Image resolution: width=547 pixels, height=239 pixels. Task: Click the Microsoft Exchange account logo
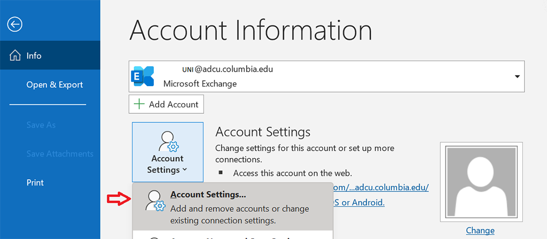[x=142, y=76]
